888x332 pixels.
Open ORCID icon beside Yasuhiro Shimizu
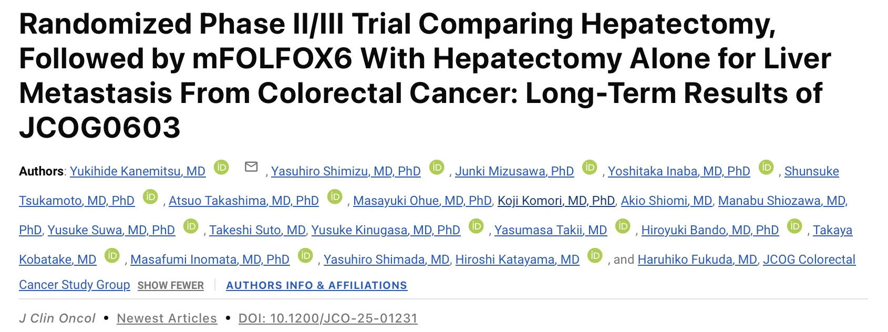437,168
